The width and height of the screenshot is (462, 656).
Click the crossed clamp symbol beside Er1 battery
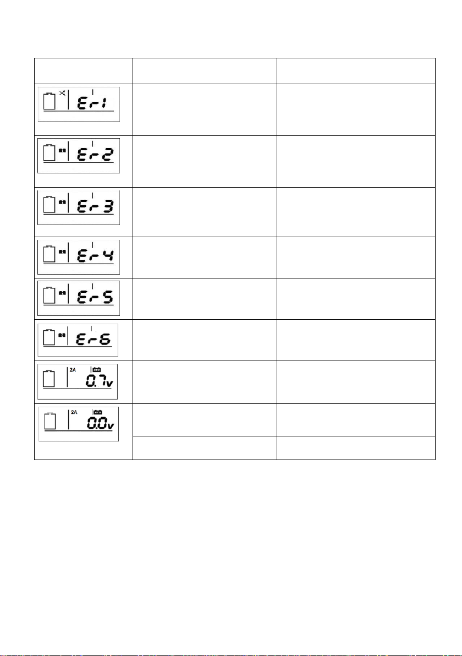tap(62, 93)
